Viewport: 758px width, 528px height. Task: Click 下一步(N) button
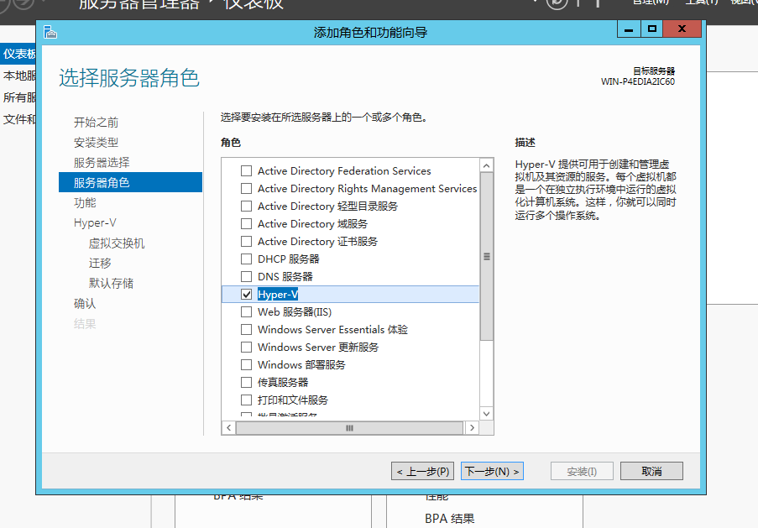(x=492, y=471)
